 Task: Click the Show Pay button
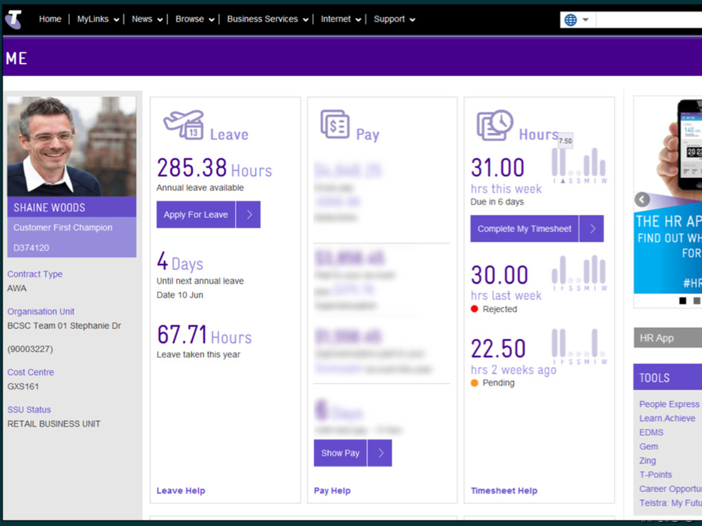pyautogui.click(x=340, y=453)
